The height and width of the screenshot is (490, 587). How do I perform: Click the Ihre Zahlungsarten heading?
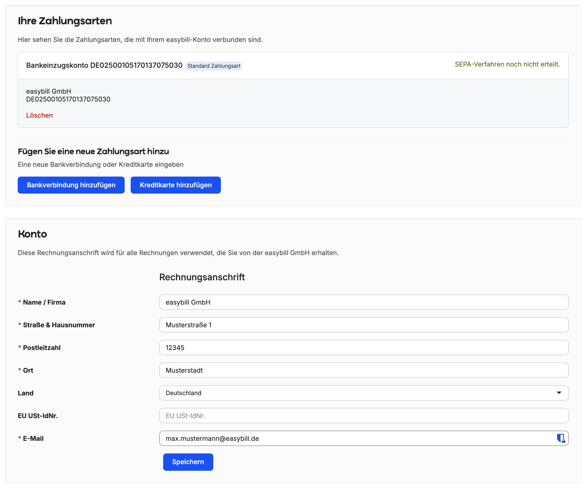[x=65, y=21]
